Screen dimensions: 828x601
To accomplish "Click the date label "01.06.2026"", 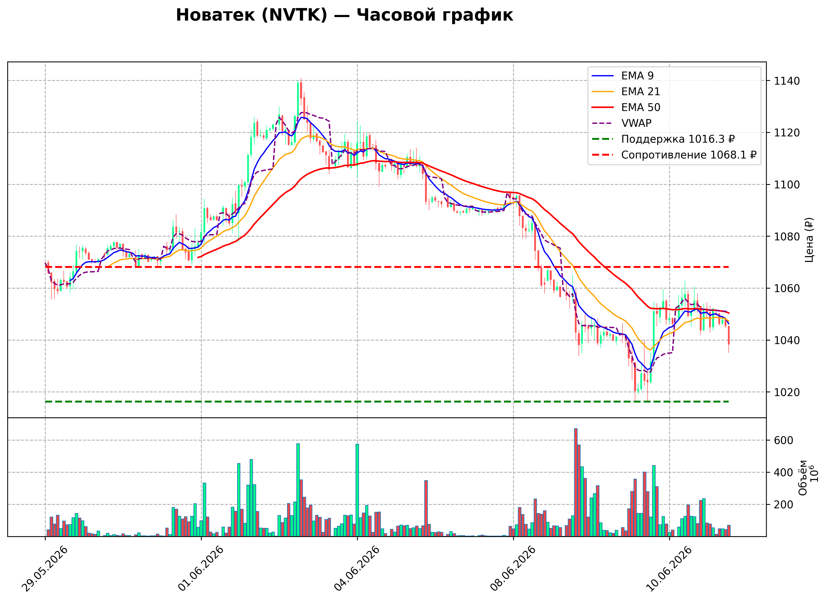I will 201,569.
